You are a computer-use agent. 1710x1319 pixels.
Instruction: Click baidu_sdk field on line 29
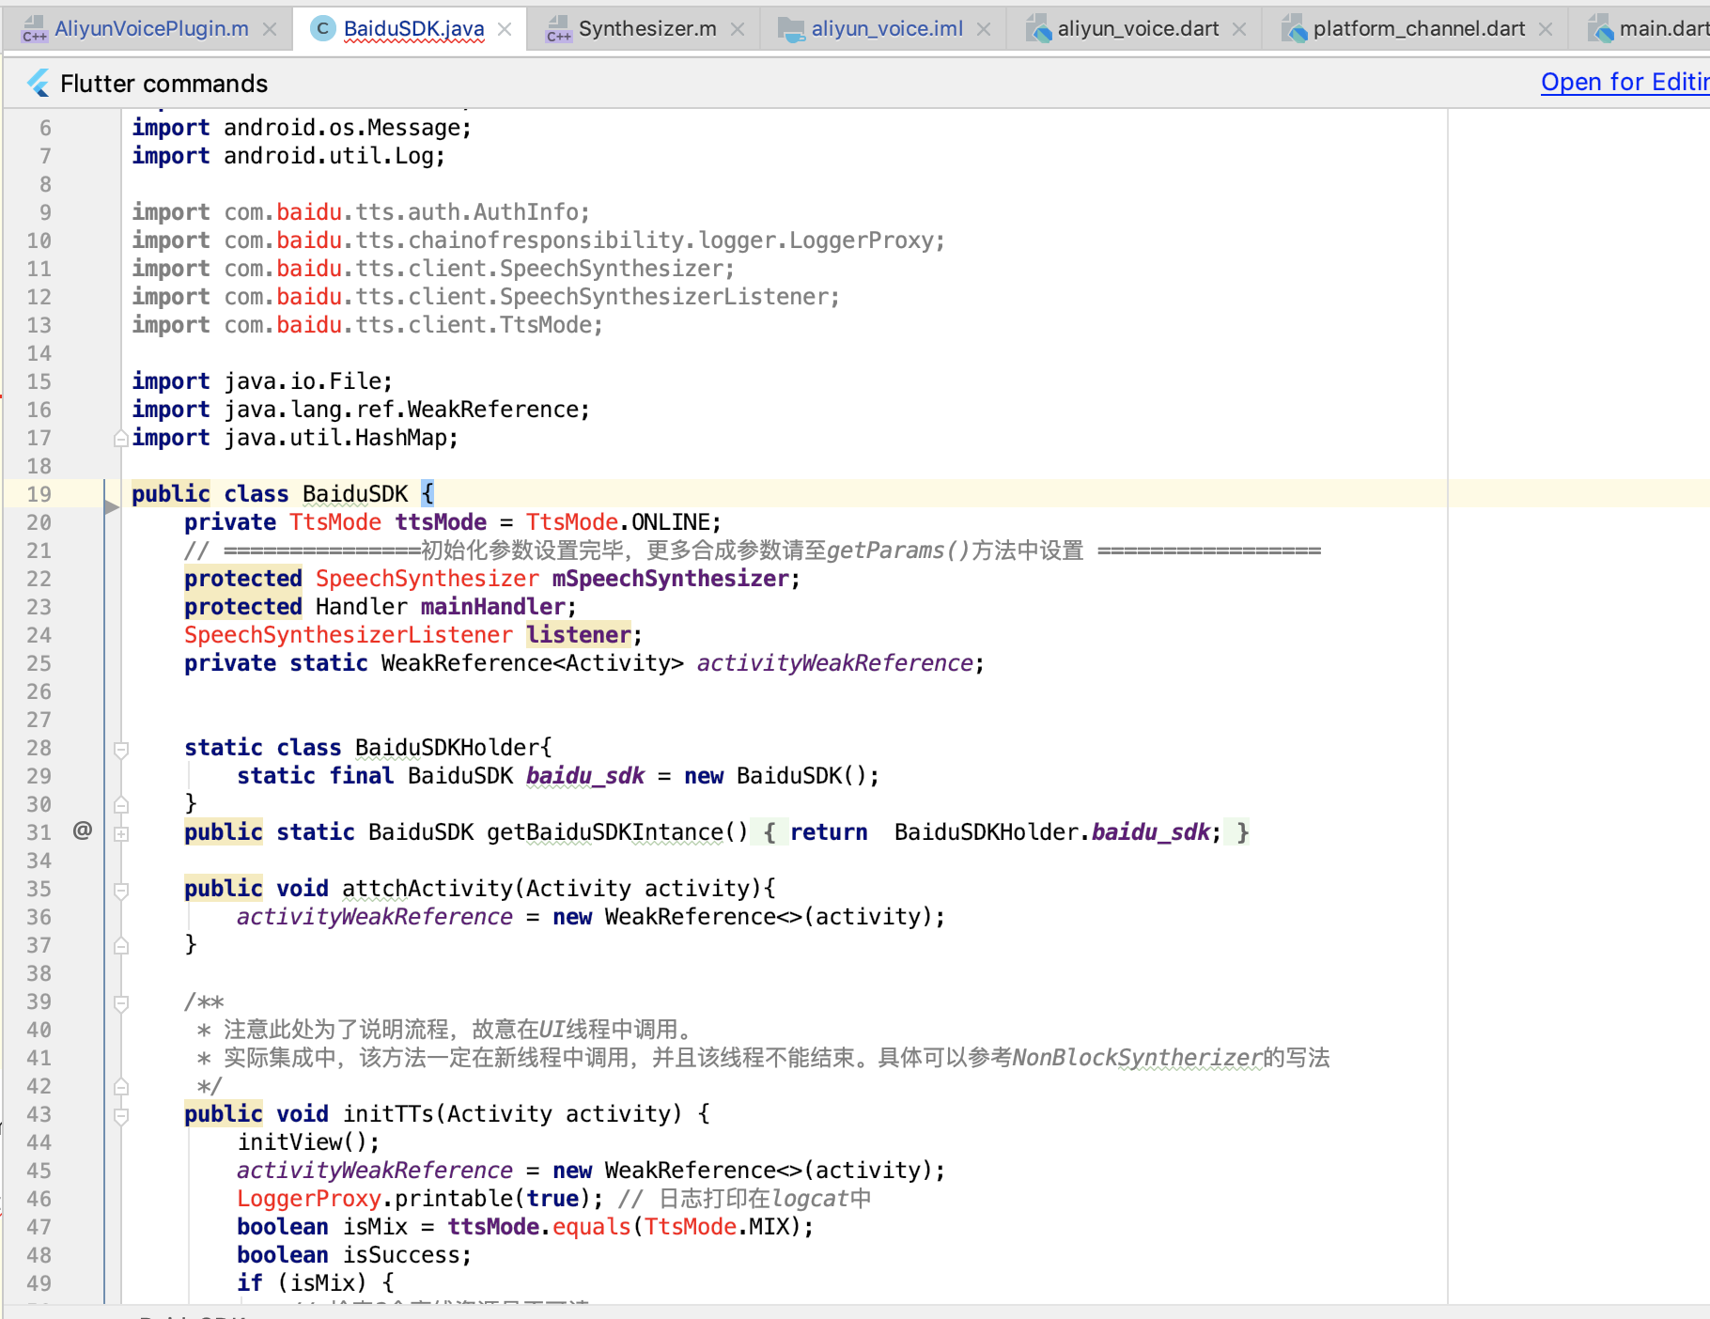click(x=585, y=776)
